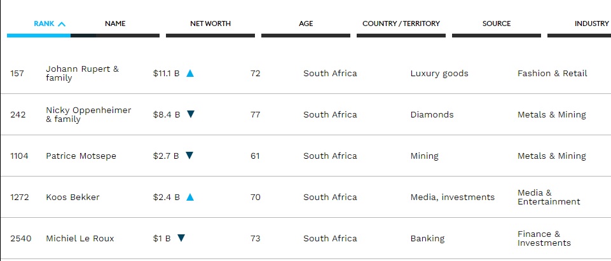Sort by the Age column header
The height and width of the screenshot is (261, 611).
[x=306, y=23]
